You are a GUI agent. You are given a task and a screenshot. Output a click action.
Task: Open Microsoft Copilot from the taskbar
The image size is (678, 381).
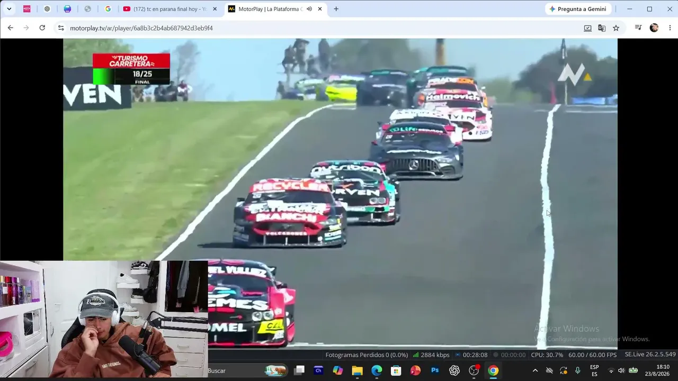[338, 370]
